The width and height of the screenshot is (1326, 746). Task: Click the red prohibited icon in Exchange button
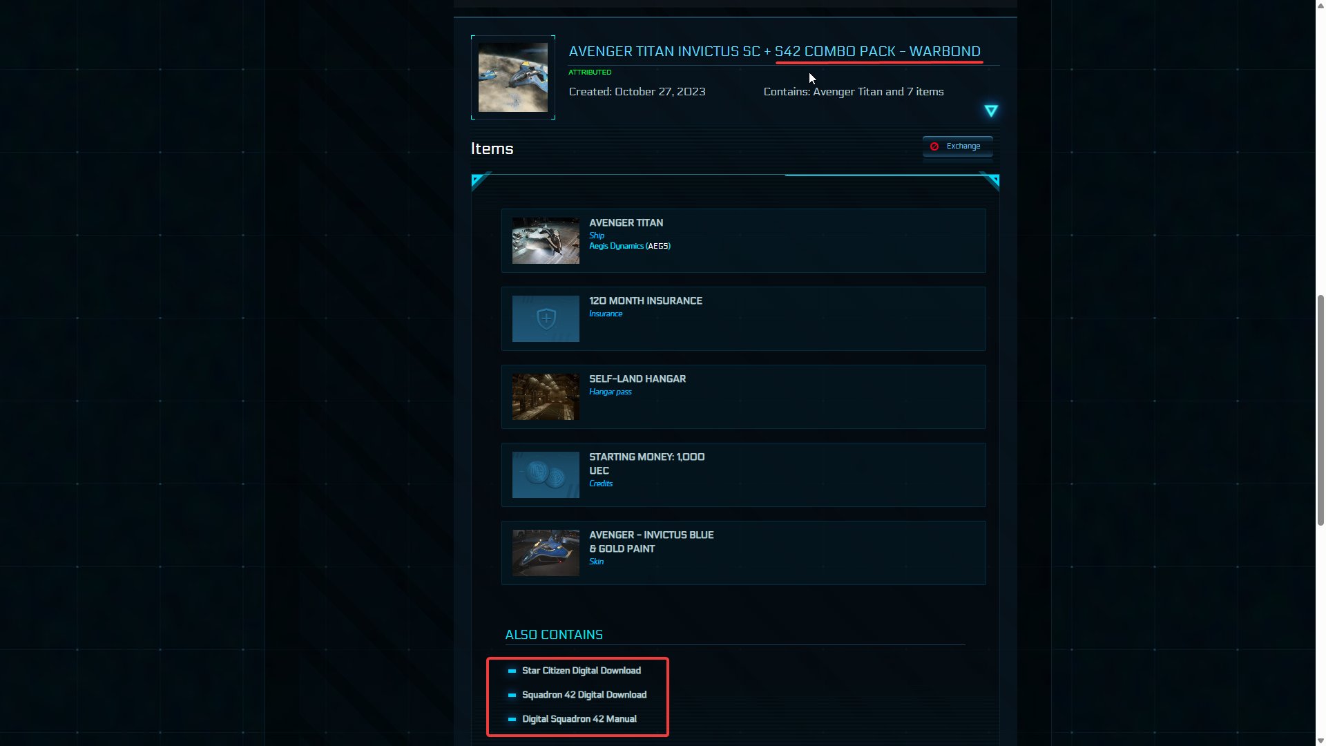934,146
